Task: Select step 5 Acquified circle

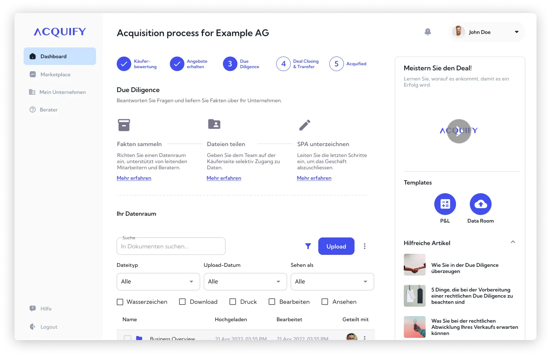Action: tap(336, 64)
